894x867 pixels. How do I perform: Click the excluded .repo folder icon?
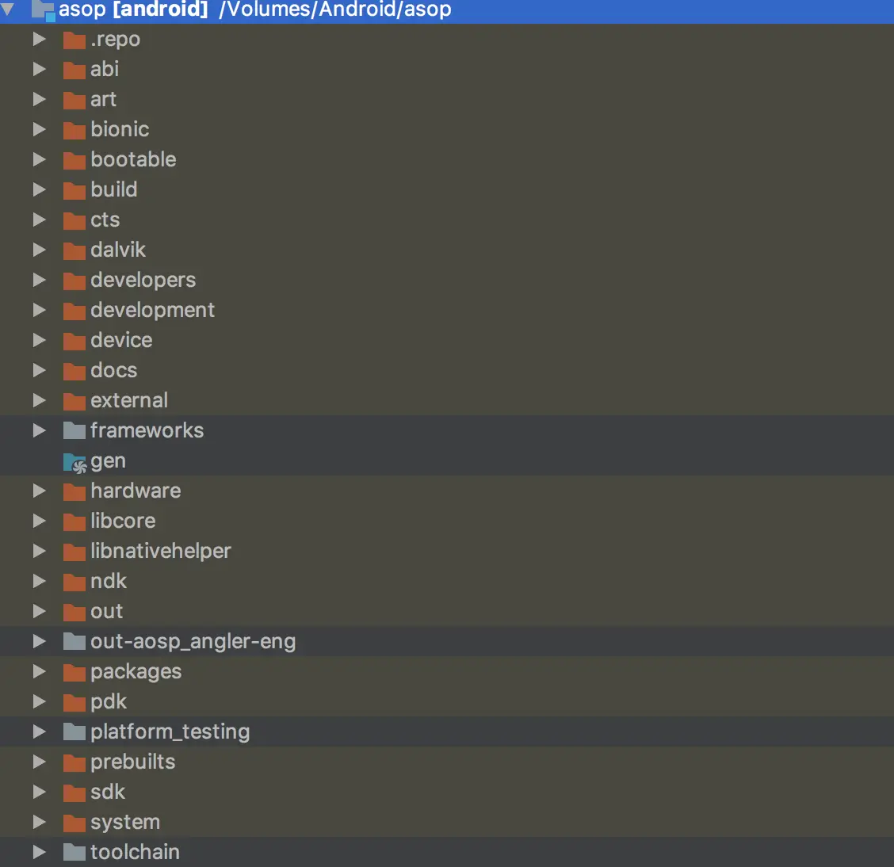coord(74,40)
